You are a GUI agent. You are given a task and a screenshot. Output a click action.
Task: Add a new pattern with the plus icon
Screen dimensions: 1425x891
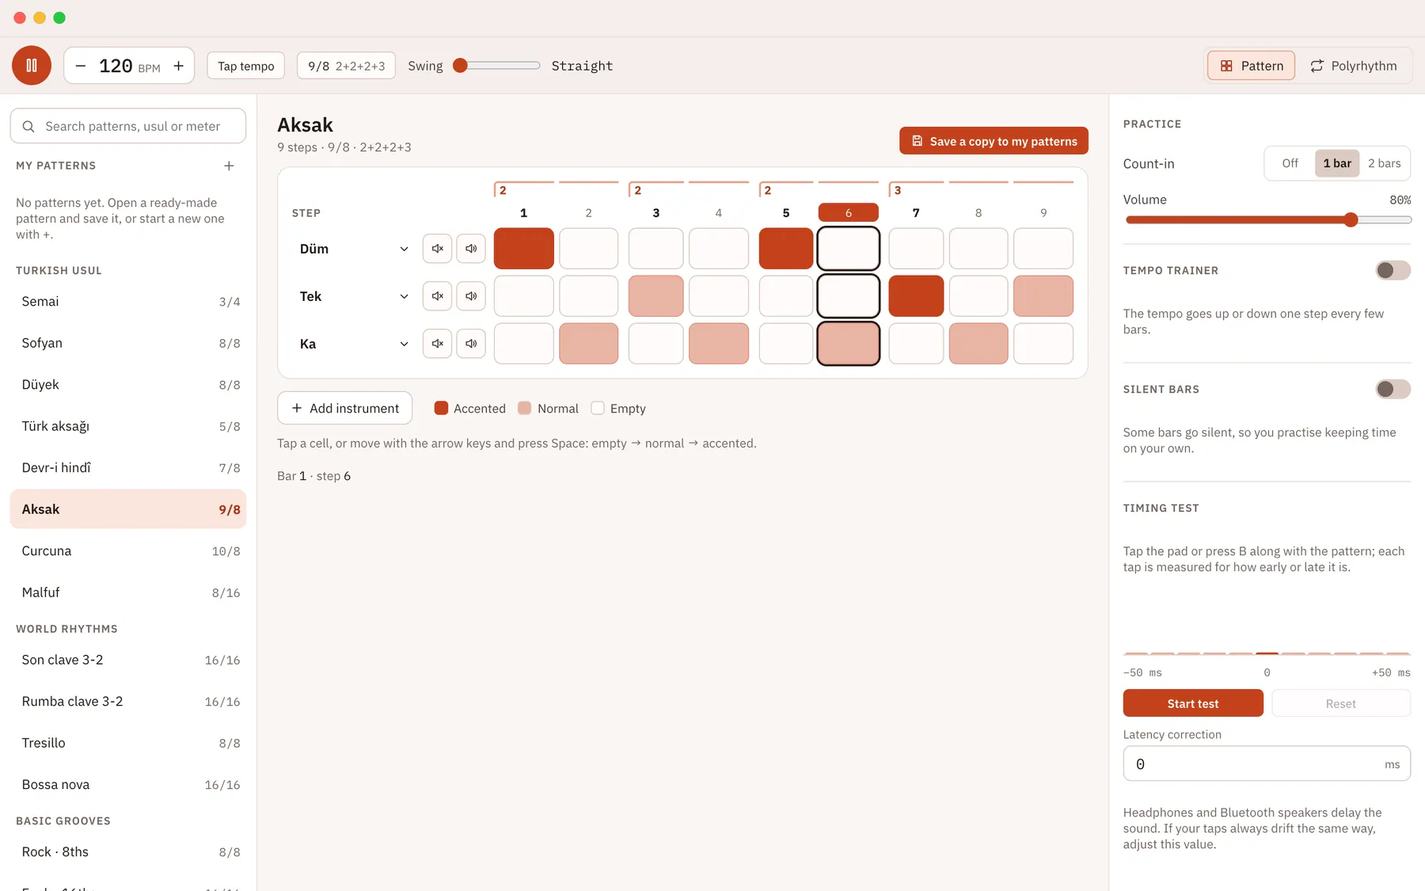[229, 166]
